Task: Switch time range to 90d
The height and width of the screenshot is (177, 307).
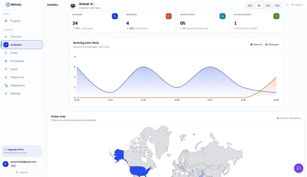Action: [277, 5]
